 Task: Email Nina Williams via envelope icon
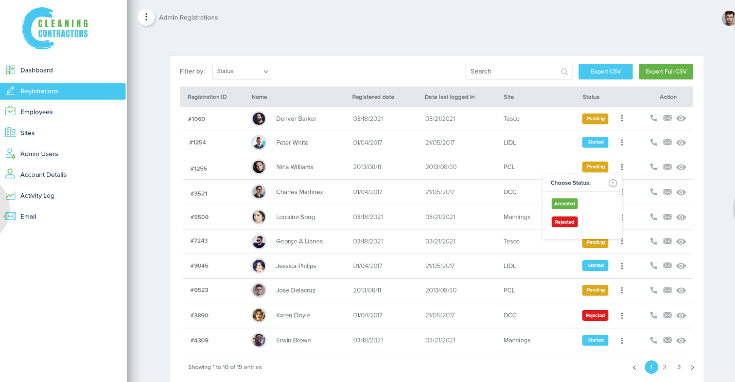pos(668,167)
